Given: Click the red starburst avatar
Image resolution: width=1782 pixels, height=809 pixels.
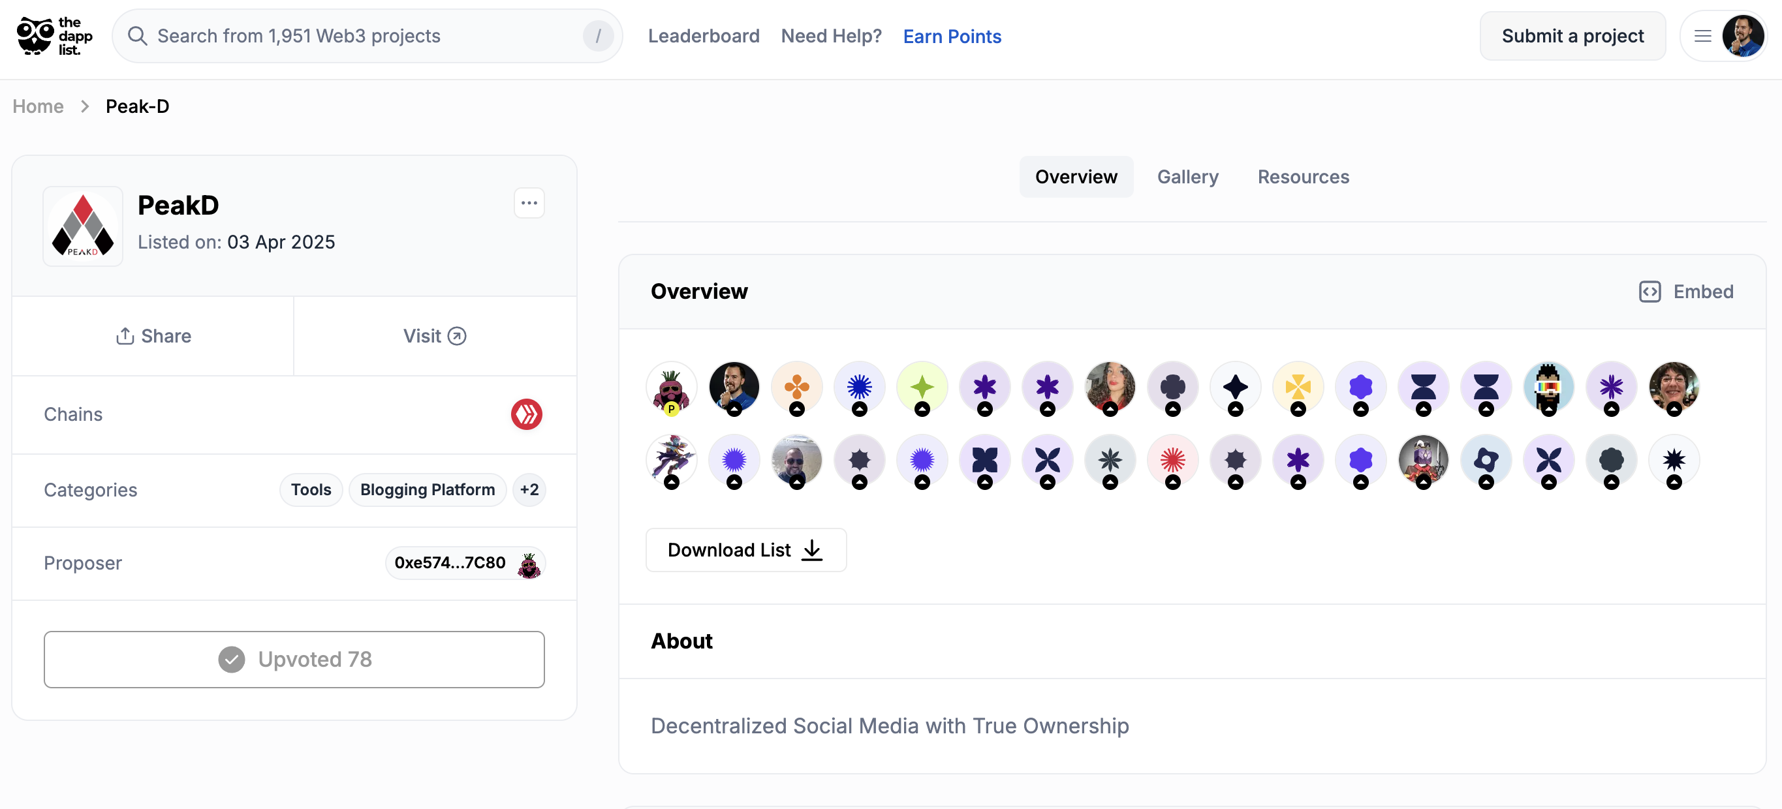Looking at the screenshot, I should pyautogui.click(x=1172, y=461).
